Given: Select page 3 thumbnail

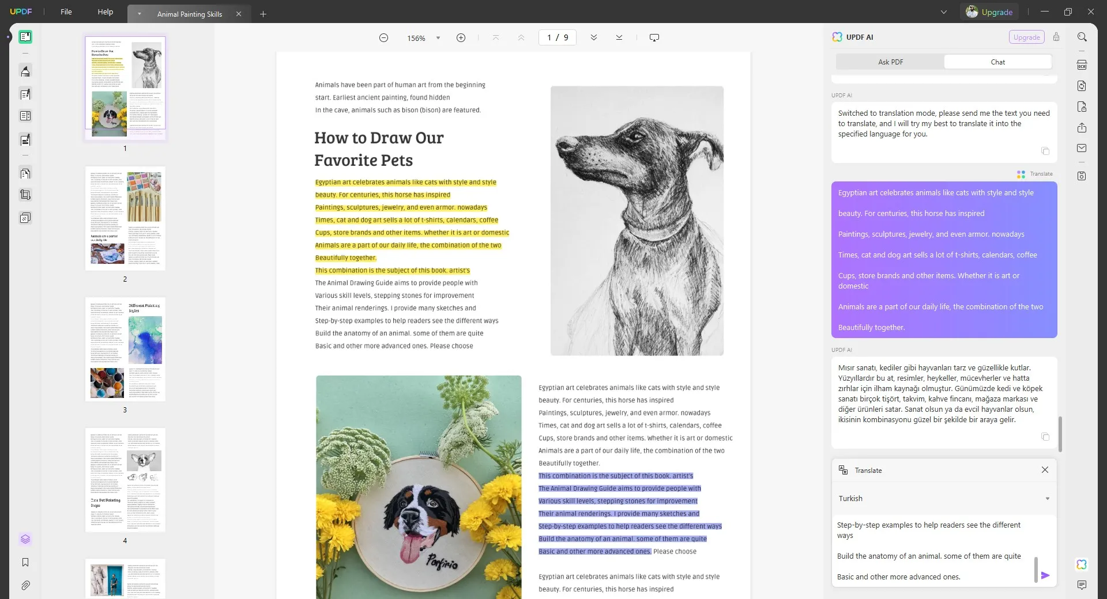Looking at the screenshot, I should pyautogui.click(x=125, y=349).
